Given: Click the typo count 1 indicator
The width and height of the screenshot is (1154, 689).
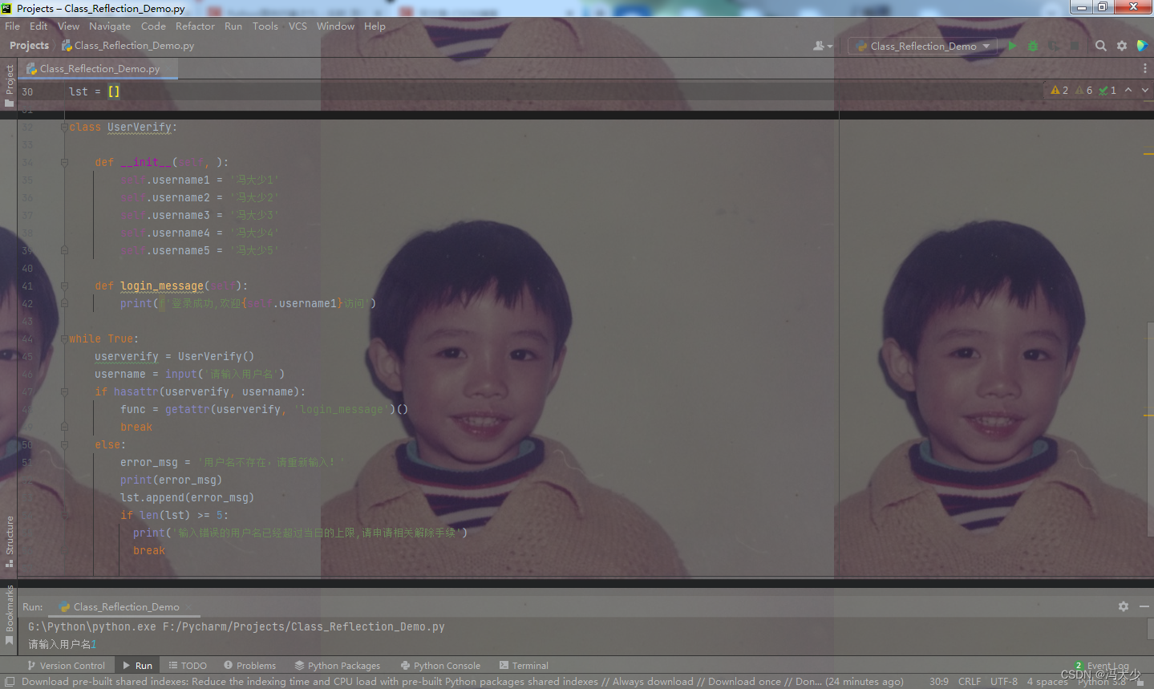Looking at the screenshot, I should click(1107, 90).
